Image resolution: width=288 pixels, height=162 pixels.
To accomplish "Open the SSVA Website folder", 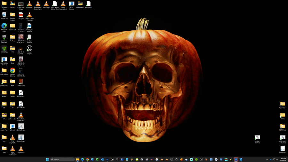I will pos(4,72).
